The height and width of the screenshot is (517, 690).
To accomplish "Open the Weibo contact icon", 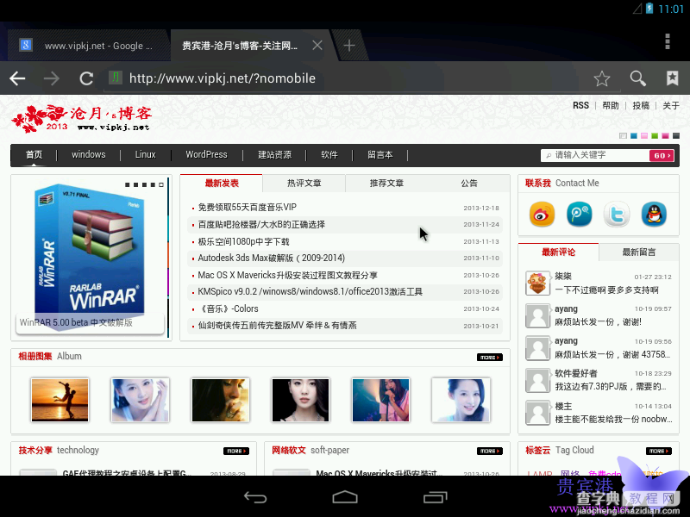I will [x=542, y=215].
